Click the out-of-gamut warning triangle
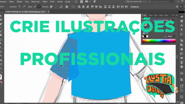The width and height of the screenshot is (185, 104). click(x=144, y=33)
